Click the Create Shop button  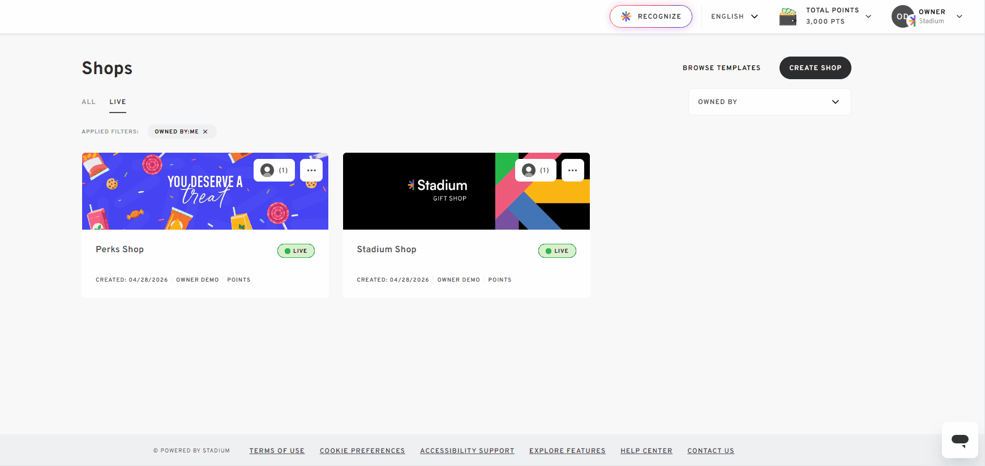tap(815, 68)
